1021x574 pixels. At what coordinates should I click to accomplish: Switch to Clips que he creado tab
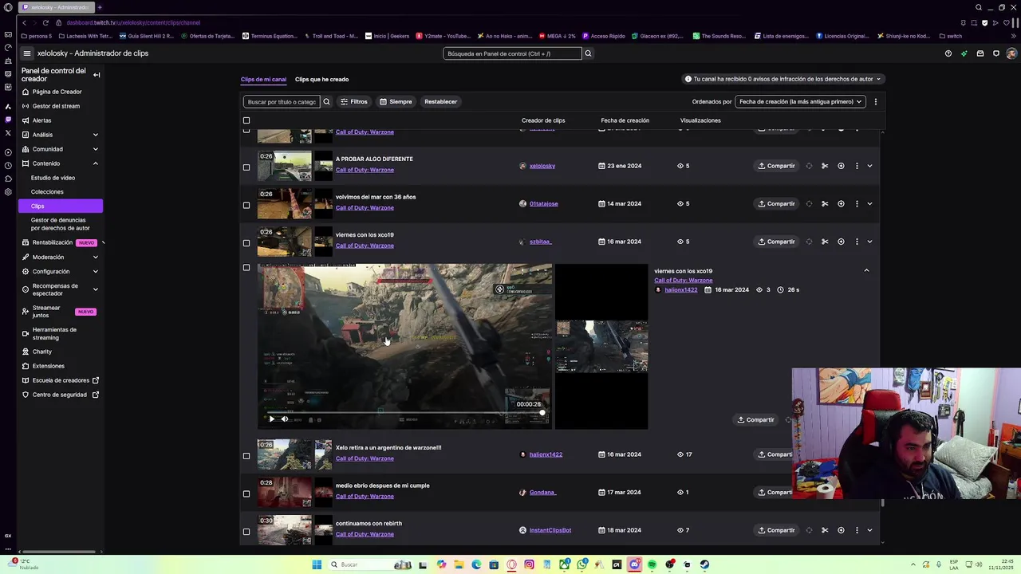click(x=321, y=79)
